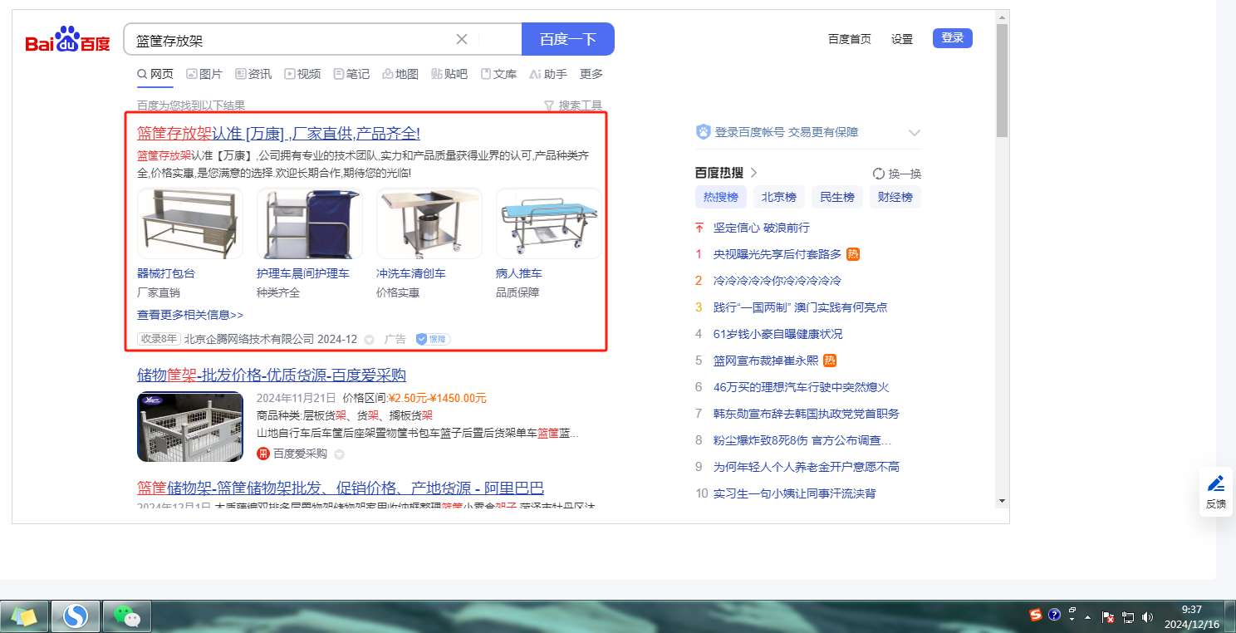
Task: Open hot search 46万买的理想汽车行驶中突然熄火
Action: coord(802,387)
